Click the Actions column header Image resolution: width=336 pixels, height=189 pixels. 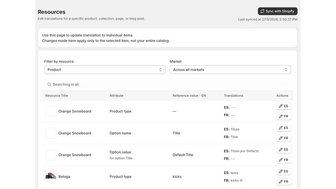click(x=282, y=96)
